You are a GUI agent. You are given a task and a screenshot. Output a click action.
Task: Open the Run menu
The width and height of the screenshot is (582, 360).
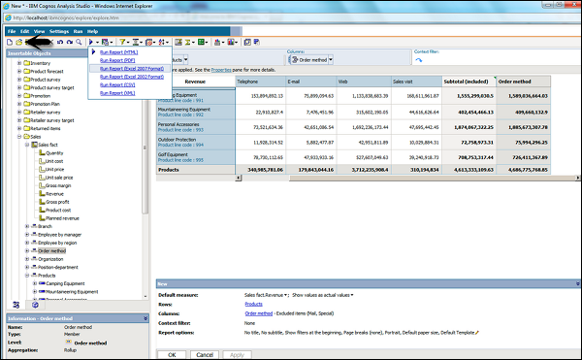coord(78,32)
